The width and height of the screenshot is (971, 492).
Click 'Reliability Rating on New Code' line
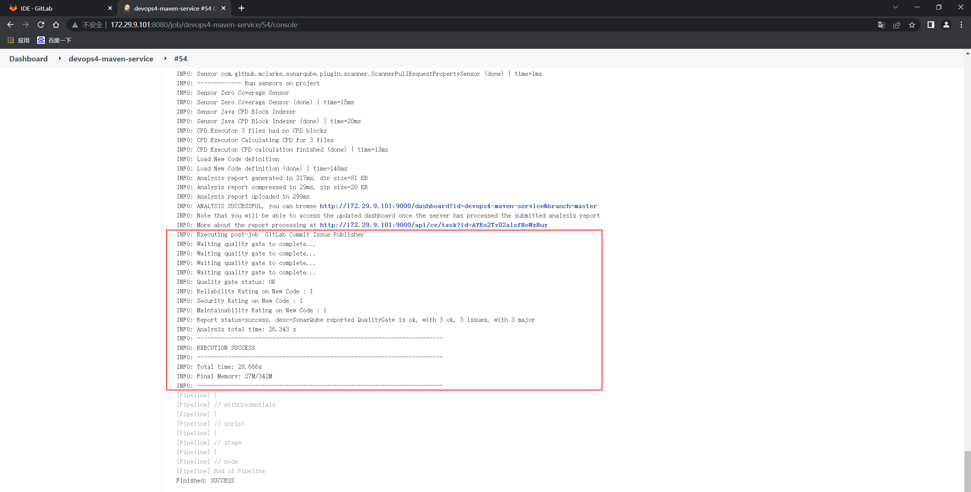coord(245,291)
